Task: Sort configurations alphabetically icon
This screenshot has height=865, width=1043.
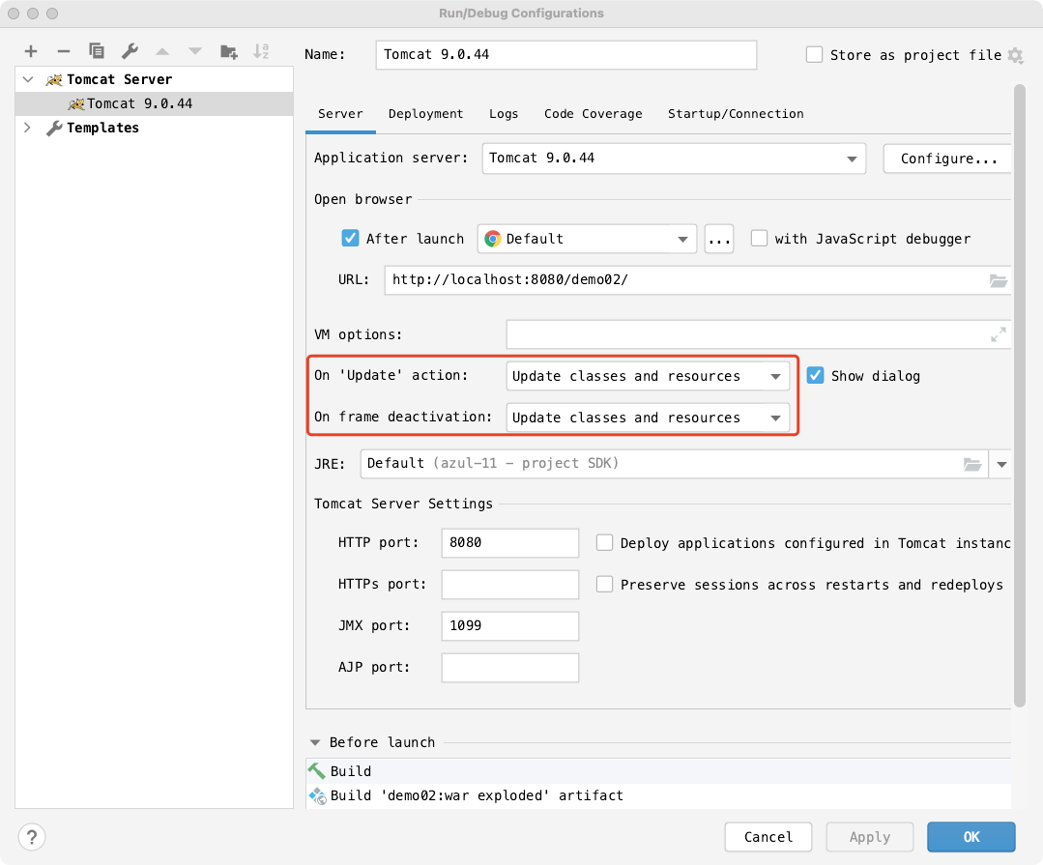Action: point(261,51)
